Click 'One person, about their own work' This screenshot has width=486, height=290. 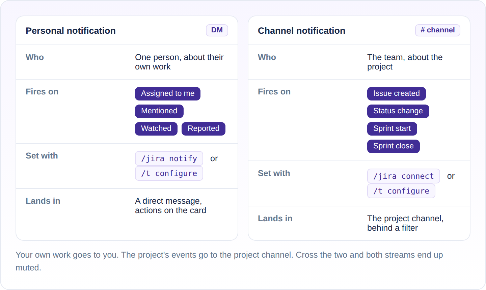coord(179,62)
